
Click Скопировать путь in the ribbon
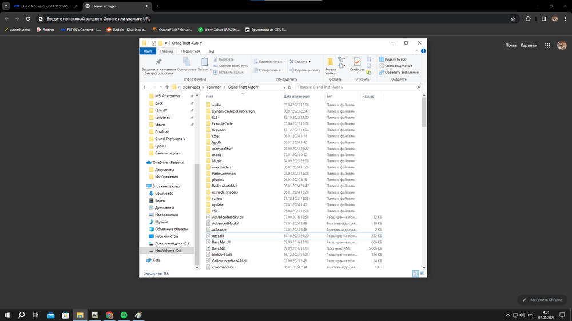[x=231, y=66]
